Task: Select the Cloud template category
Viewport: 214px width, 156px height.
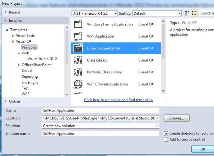Action: pyautogui.click(x=27, y=70)
